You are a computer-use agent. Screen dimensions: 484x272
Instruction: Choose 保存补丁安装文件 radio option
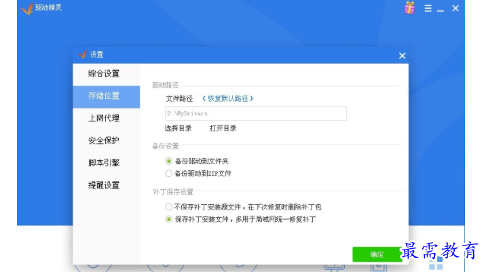click(x=168, y=219)
